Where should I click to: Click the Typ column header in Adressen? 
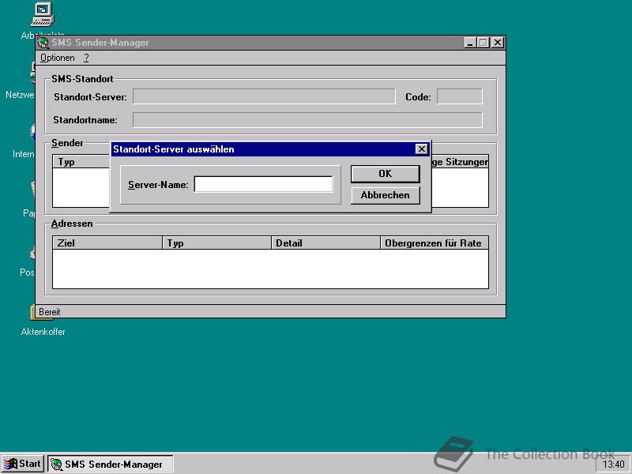tap(216, 243)
